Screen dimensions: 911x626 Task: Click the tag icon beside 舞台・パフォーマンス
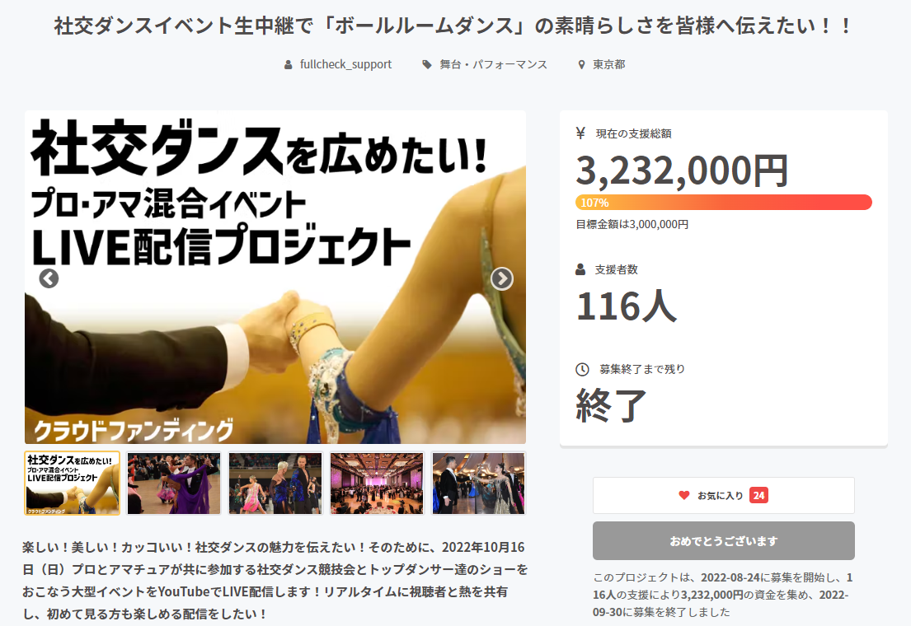point(427,64)
